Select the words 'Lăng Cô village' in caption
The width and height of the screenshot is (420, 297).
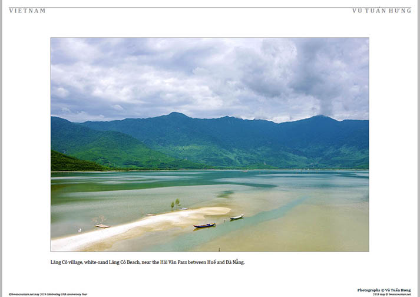pos(67,262)
